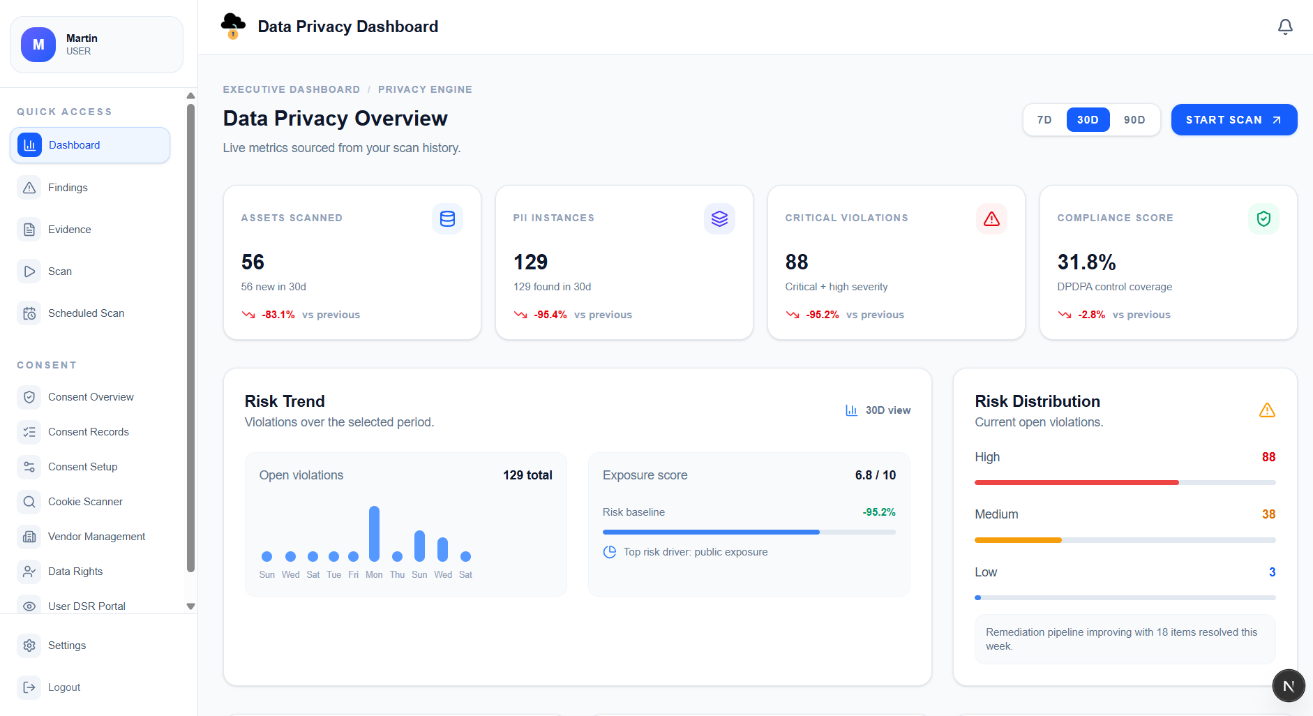Click the Assets Scanned value 56
This screenshot has height=716, width=1313.
(x=253, y=262)
